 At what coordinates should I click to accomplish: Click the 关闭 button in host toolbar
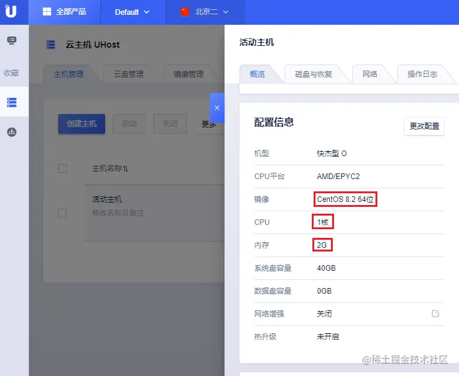click(x=170, y=124)
